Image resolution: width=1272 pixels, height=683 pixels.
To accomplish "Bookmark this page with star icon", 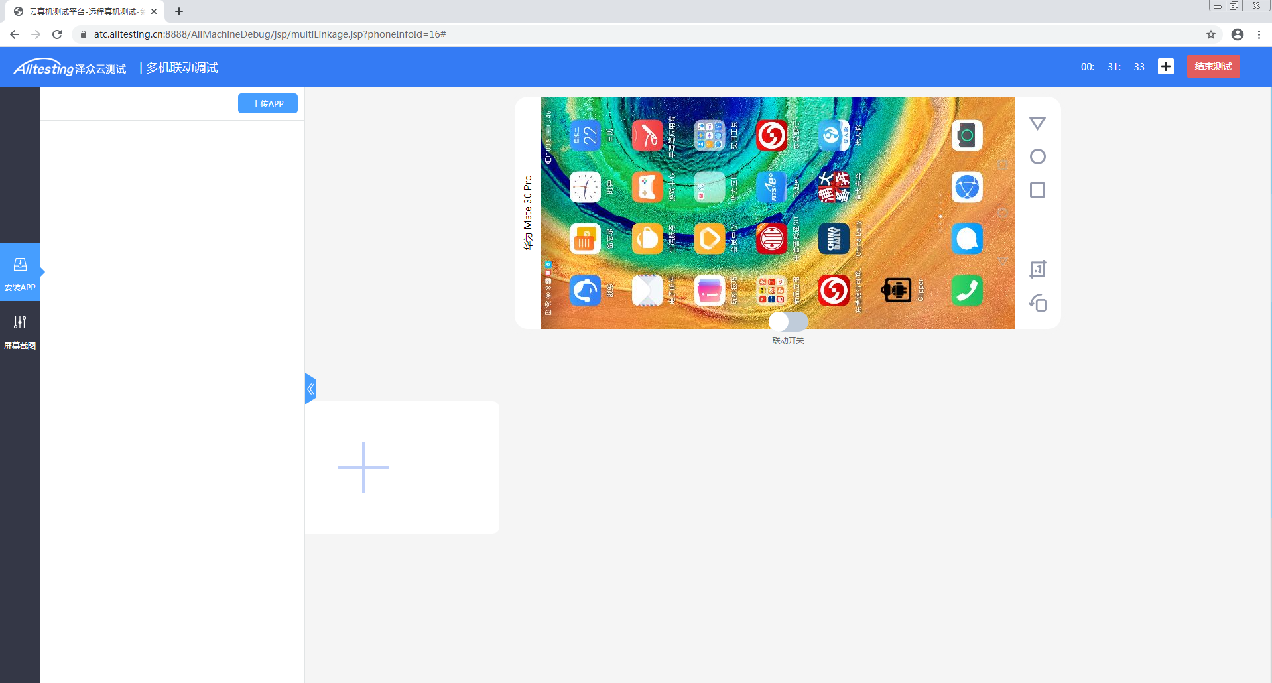I will [1211, 34].
